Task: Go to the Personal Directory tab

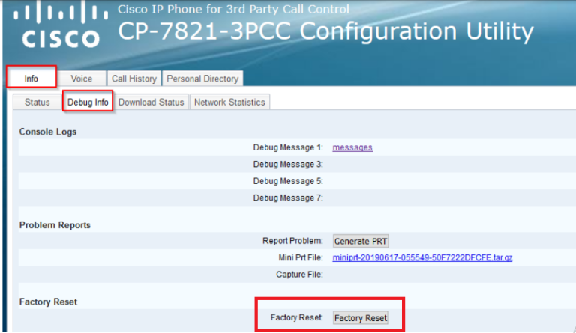Action: (202, 79)
